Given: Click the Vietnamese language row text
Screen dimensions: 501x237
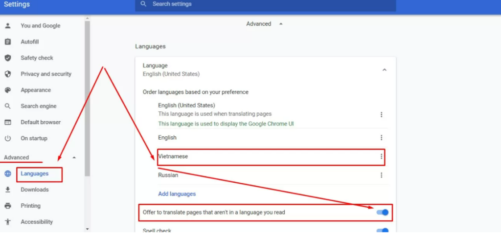Looking at the screenshot, I should click(x=173, y=157).
